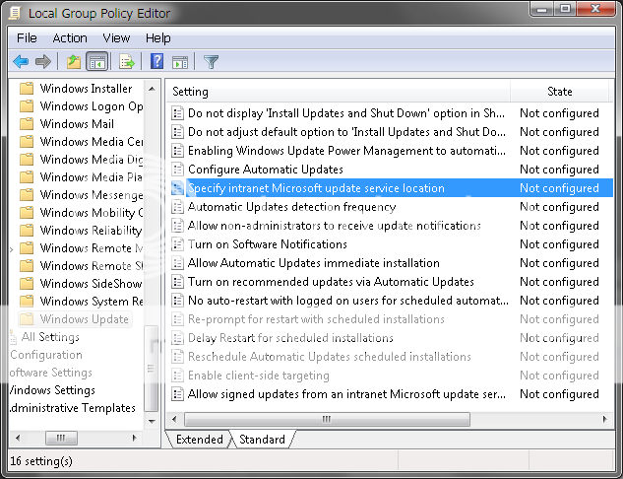Sort by the State column header

(559, 92)
